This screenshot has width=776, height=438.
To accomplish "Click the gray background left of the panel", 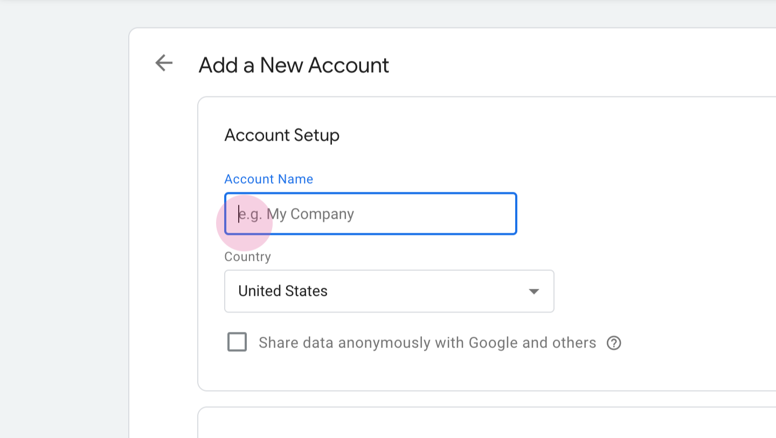I will (x=65, y=215).
